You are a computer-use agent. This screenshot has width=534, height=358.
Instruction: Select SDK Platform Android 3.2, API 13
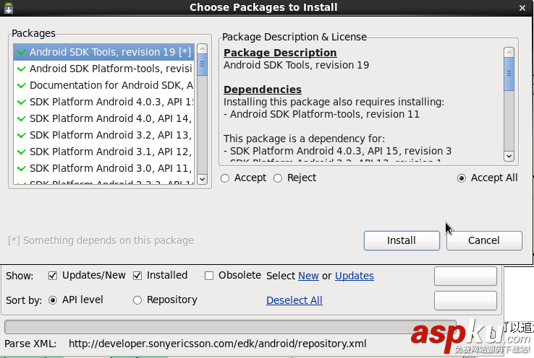(x=104, y=135)
